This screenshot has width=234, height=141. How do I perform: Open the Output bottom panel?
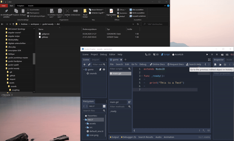click(114, 137)
